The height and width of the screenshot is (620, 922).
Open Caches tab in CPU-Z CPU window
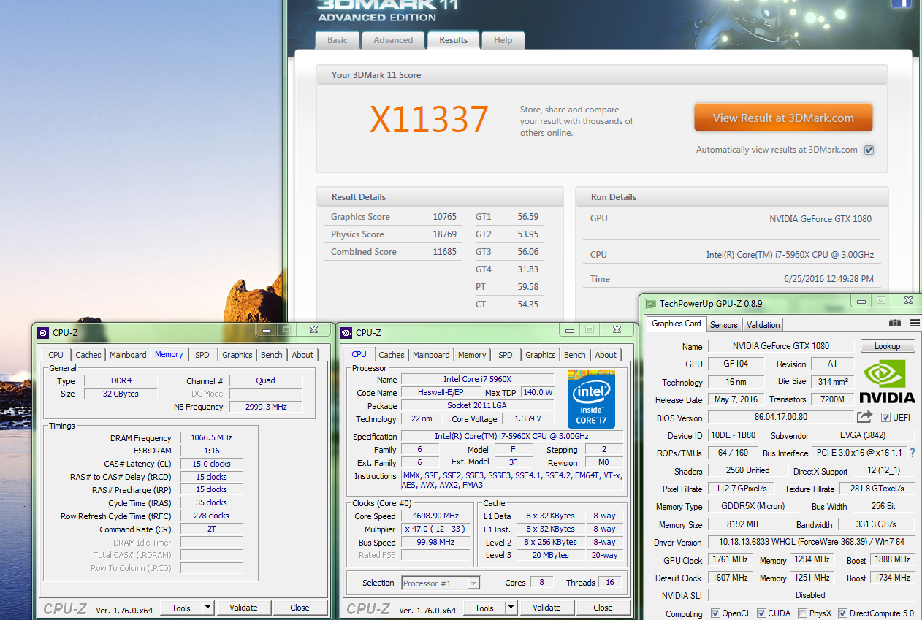pyautogui.click(x=392, y=355)
